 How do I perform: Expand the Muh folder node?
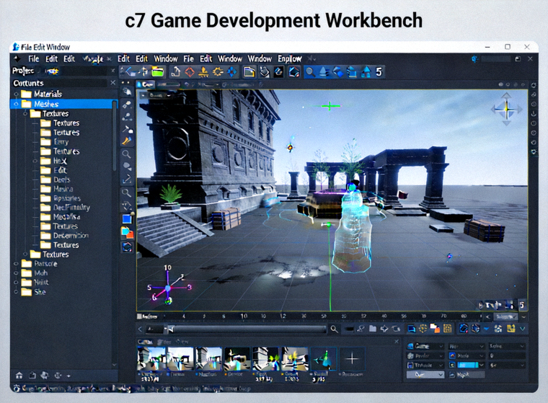point(16,273)
